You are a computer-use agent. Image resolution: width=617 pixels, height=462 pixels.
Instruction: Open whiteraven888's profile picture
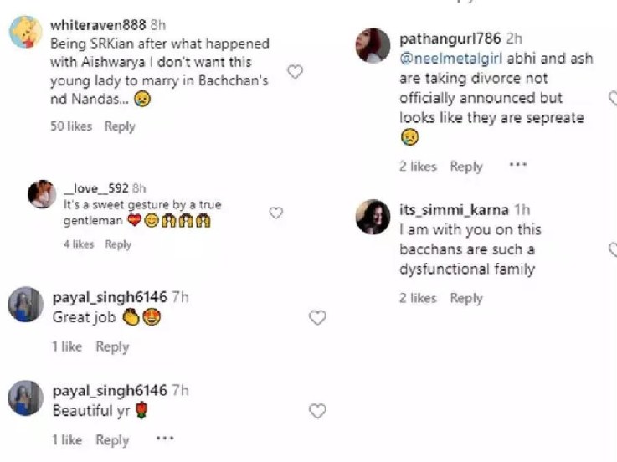(x=24, y=33)
